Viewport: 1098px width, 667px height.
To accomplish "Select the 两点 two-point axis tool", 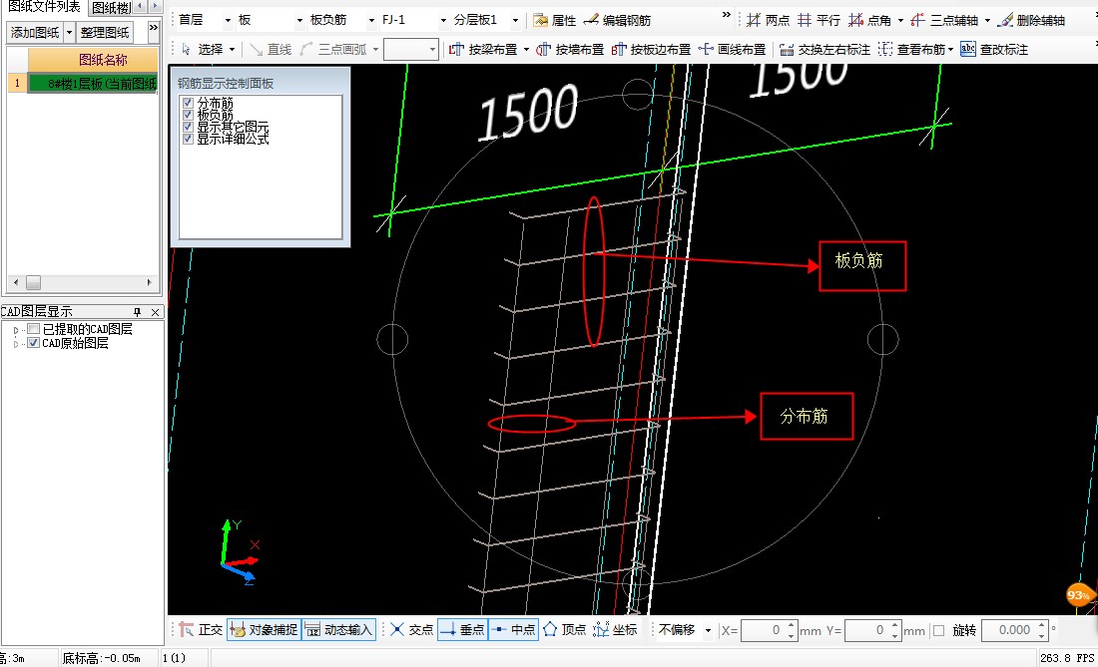I will click(768, 20).
